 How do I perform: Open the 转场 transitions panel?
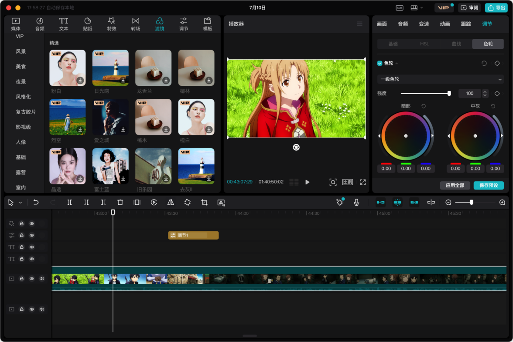pyautogui.click(x=135, y=24)
